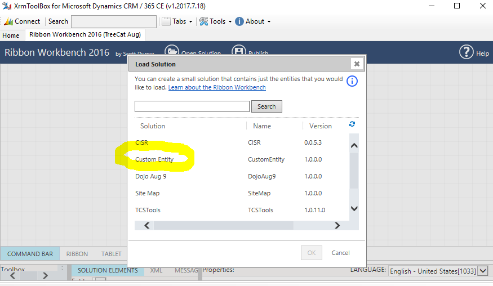Close the Load Solution dialog

click(x=357, y=64)
